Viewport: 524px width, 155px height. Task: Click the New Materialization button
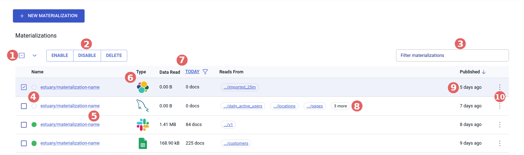pyautogui.click(x=49, y=16)
